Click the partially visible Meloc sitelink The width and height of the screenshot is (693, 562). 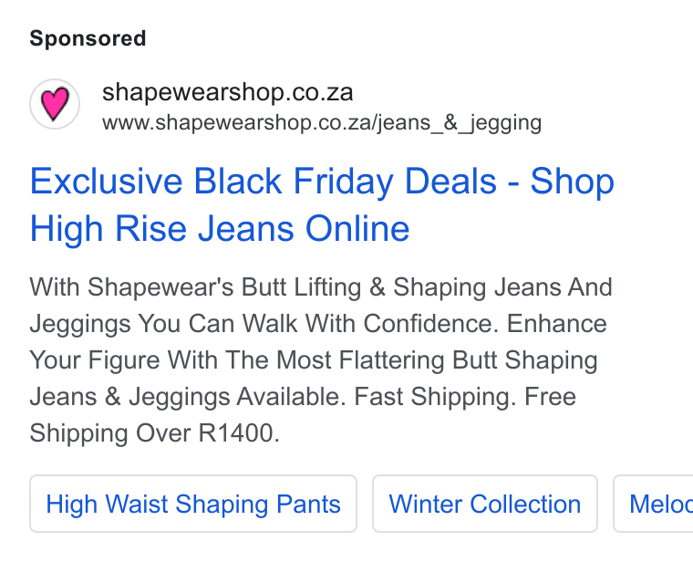pyautogui.click(x=653, y=504)
